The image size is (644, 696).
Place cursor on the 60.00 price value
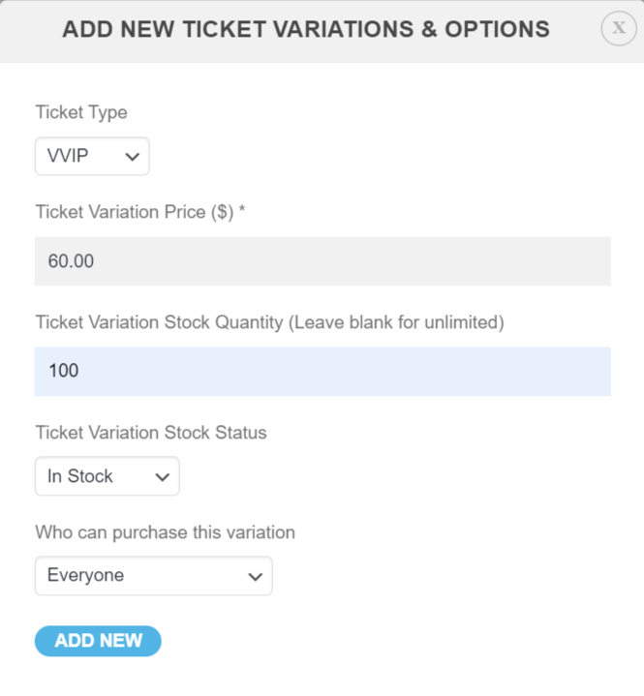point(71,261)
